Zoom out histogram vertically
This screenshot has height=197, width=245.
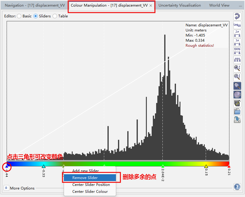coord(237,77)
